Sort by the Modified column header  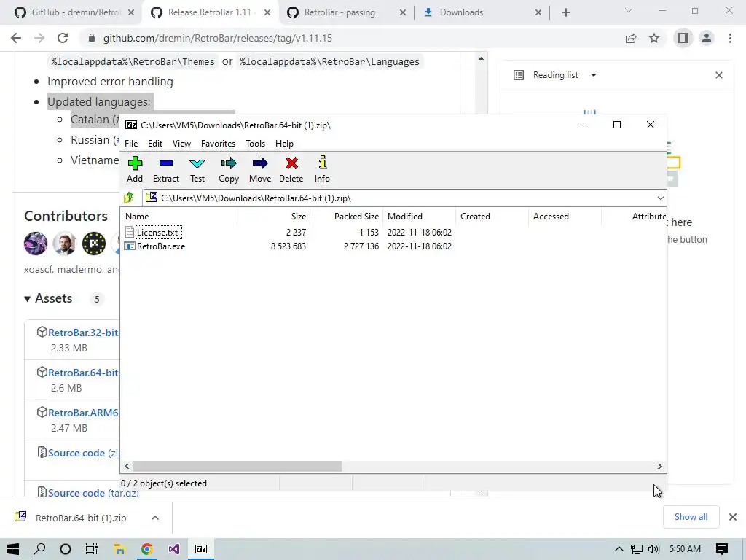(419, 216)
